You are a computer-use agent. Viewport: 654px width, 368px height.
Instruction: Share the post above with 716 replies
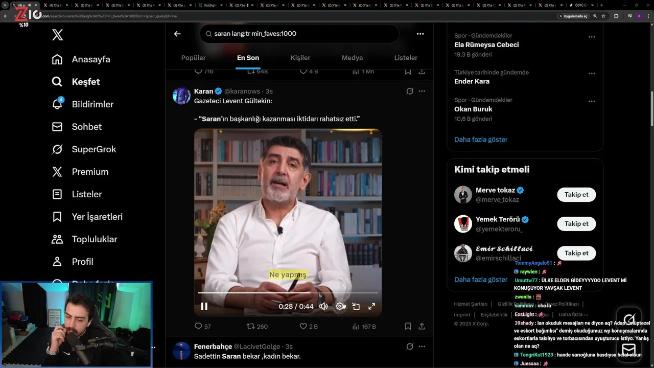pos(422,72)
